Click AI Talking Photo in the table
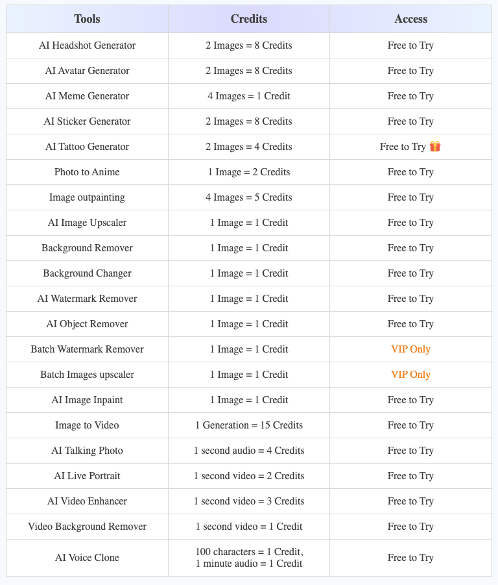Screen dimensions: 498x585 point(87,451)
